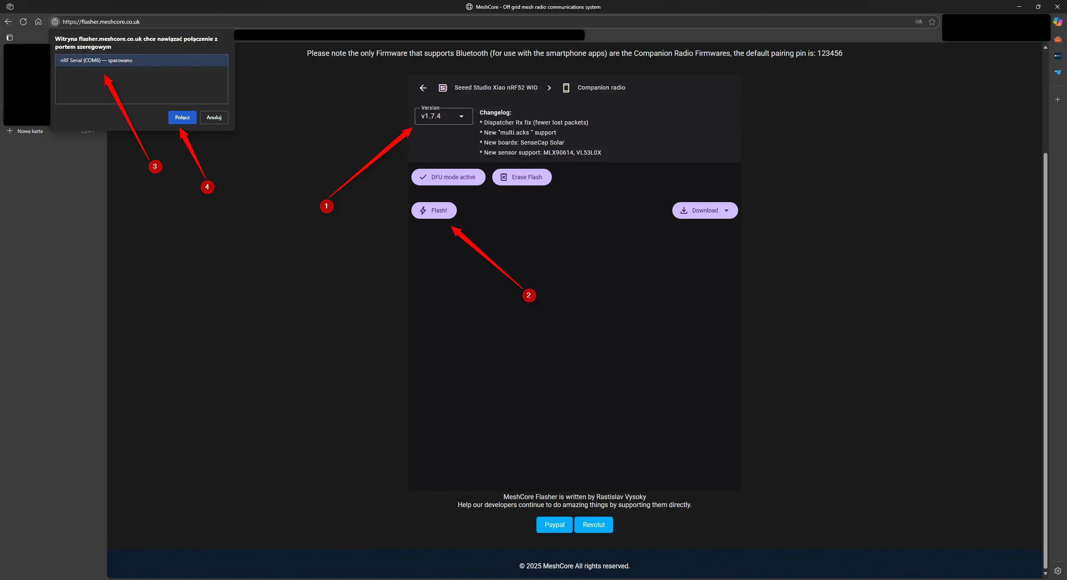Image resolution: width=1067 pixels, height=580 pixels.
Task: Expand the Download button dropdown arrow
Action: click(726, 210)
